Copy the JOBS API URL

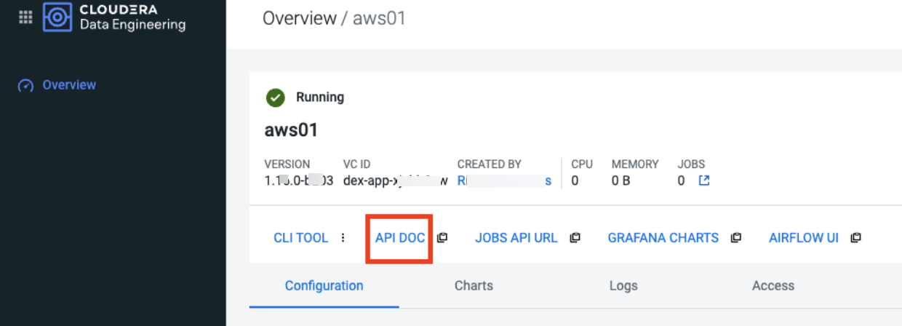pos(575,238)
